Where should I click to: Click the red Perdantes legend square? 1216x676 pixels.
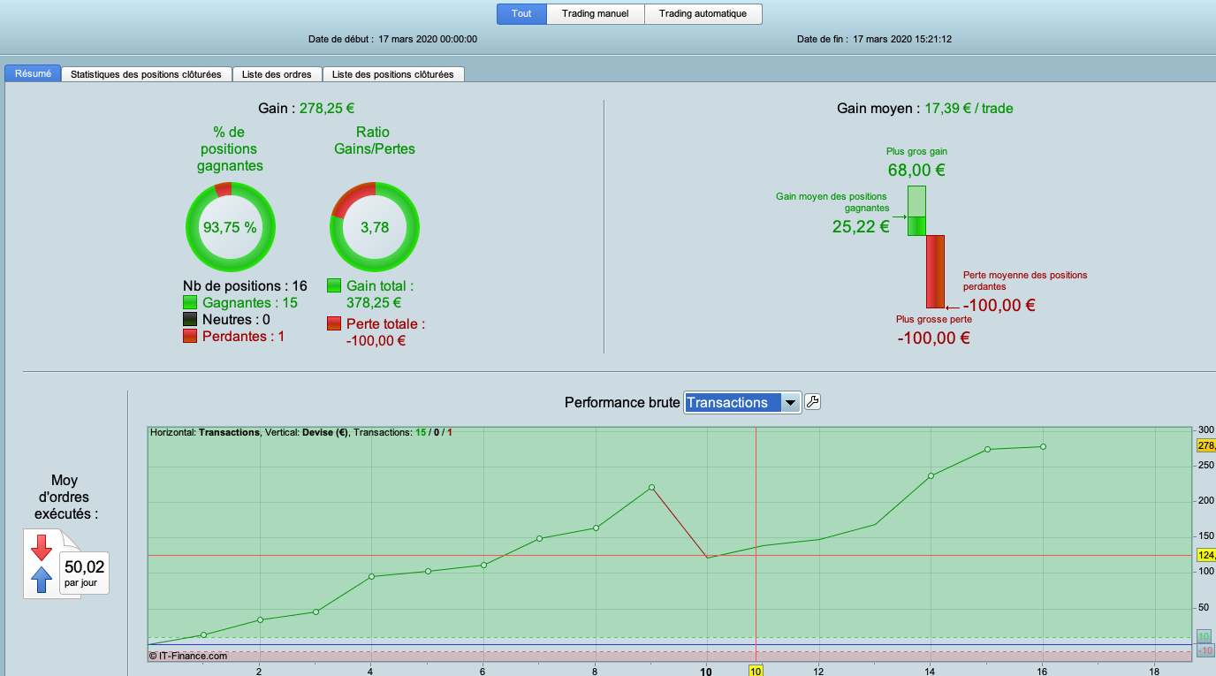(x=190, y=337)
